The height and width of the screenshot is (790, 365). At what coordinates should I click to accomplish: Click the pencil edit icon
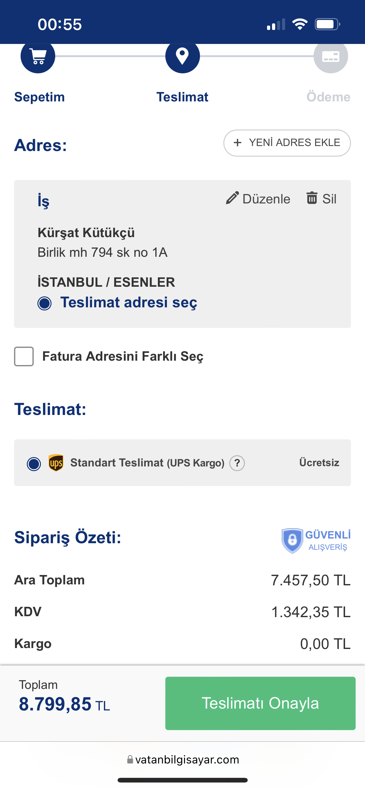232,198
